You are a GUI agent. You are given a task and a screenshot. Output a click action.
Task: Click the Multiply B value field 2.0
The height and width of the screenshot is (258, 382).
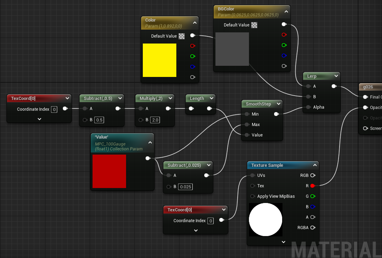[x=155, y=120]
